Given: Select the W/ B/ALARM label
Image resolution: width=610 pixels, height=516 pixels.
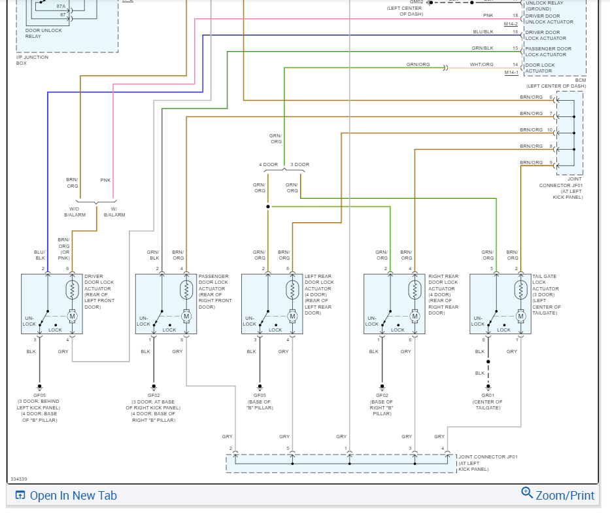Looking at the screenshot, I should click(114, 212).
